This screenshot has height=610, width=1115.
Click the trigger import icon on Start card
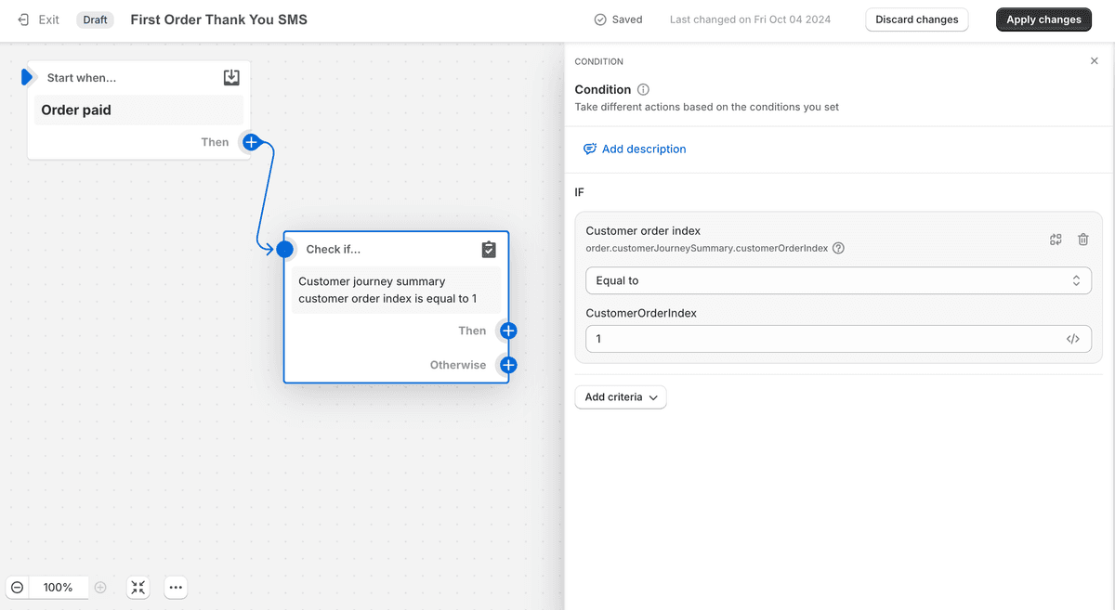(x=231, y=78)
